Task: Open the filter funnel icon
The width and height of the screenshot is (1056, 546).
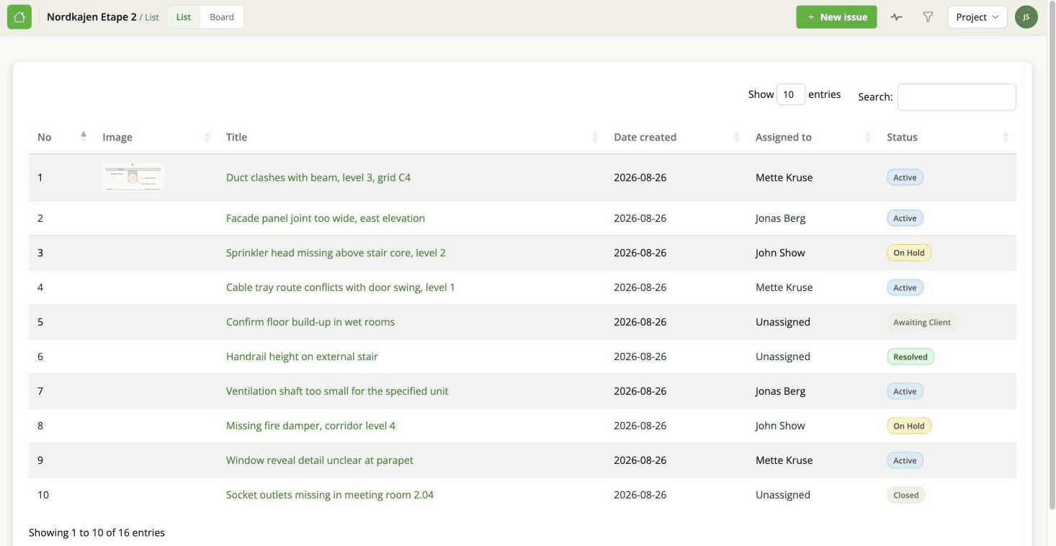Action: pos(928,17)
